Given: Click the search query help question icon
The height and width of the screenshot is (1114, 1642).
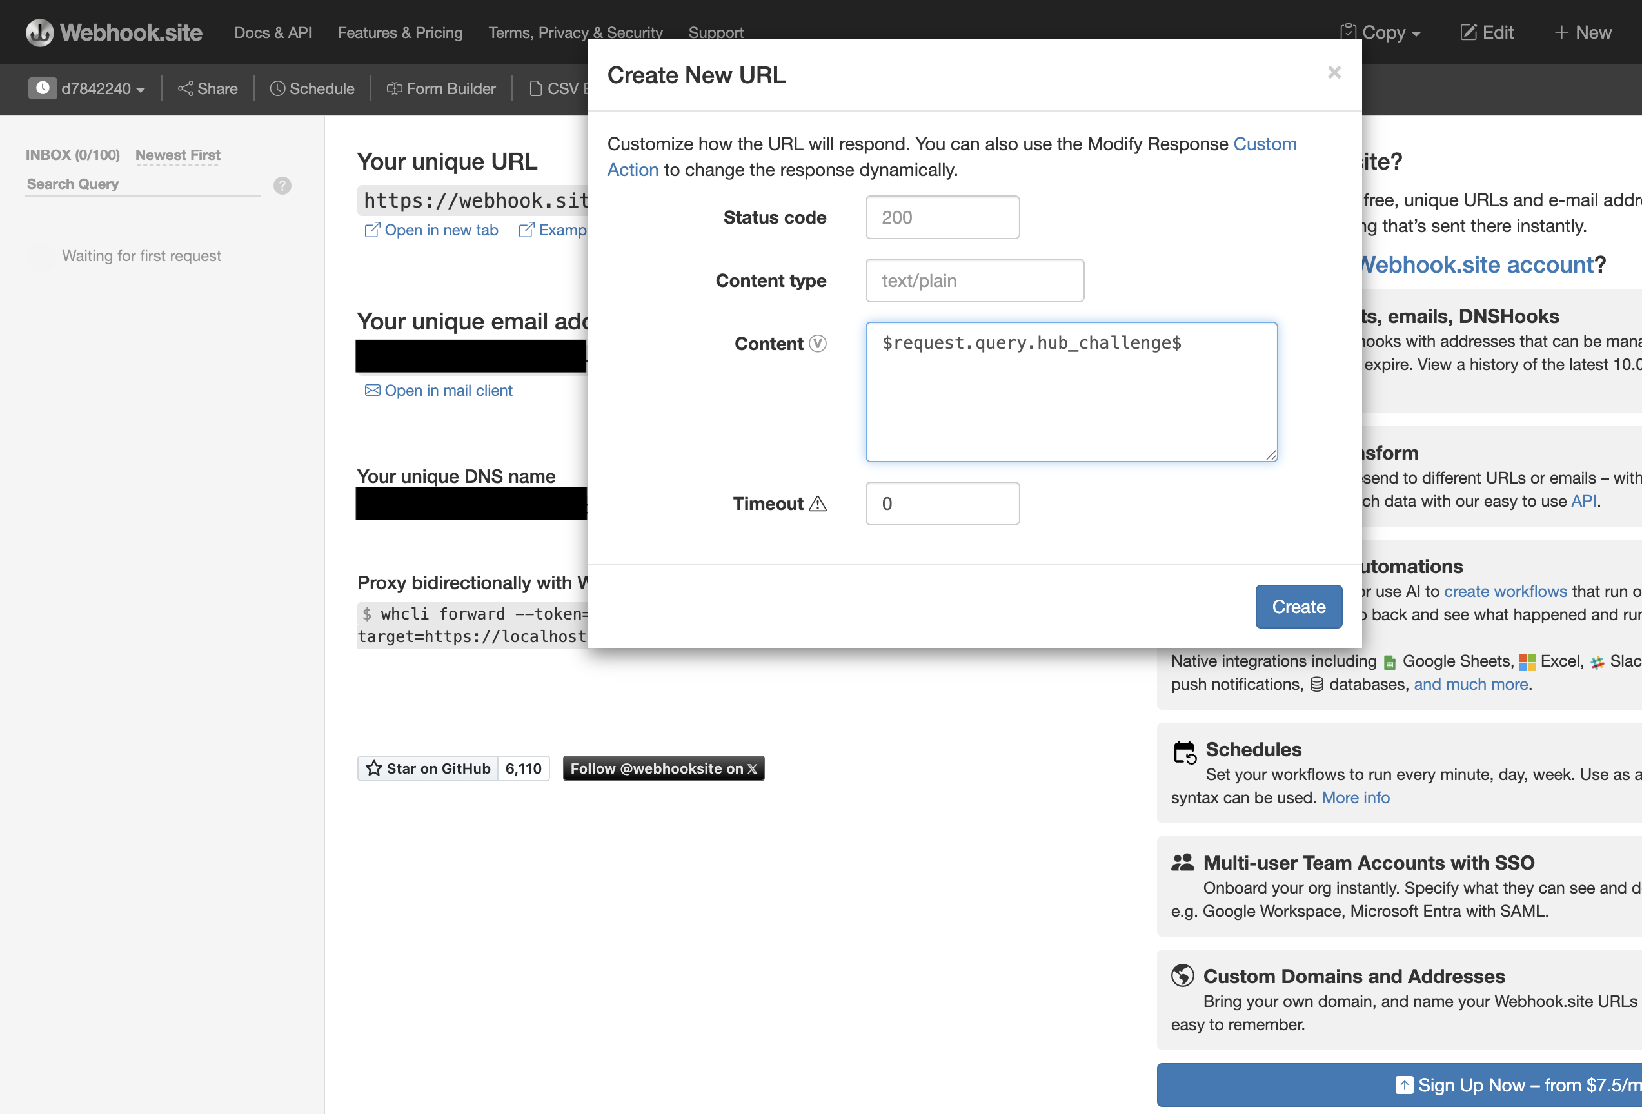Looking at the screenshot, I should coord(282,185).
